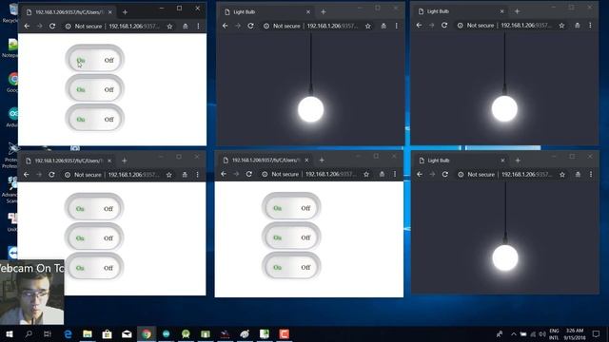This screenshot has width=609, height=342.
Task: Open new tab in bottom-right Light Bulb window
Action: 518,161
